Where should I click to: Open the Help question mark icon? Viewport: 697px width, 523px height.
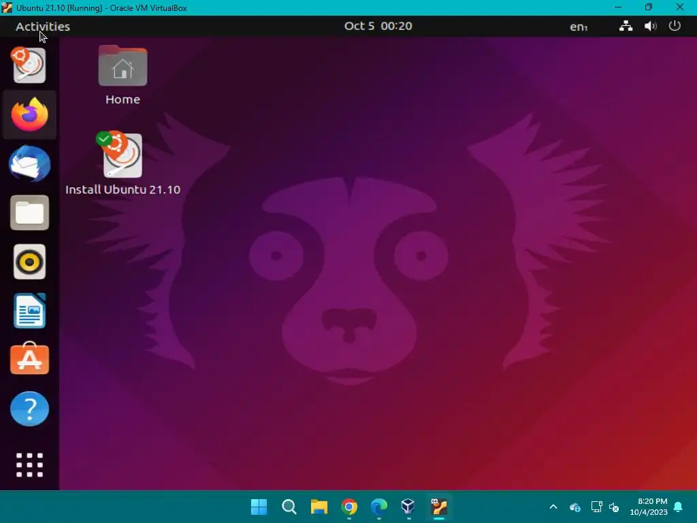tap(29, 409)
